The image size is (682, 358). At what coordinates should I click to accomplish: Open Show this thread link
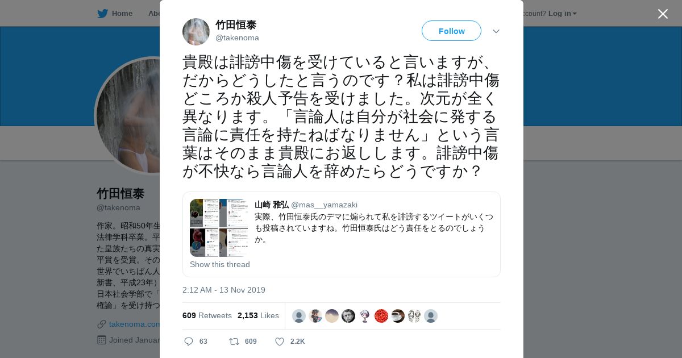click(220, 264)
